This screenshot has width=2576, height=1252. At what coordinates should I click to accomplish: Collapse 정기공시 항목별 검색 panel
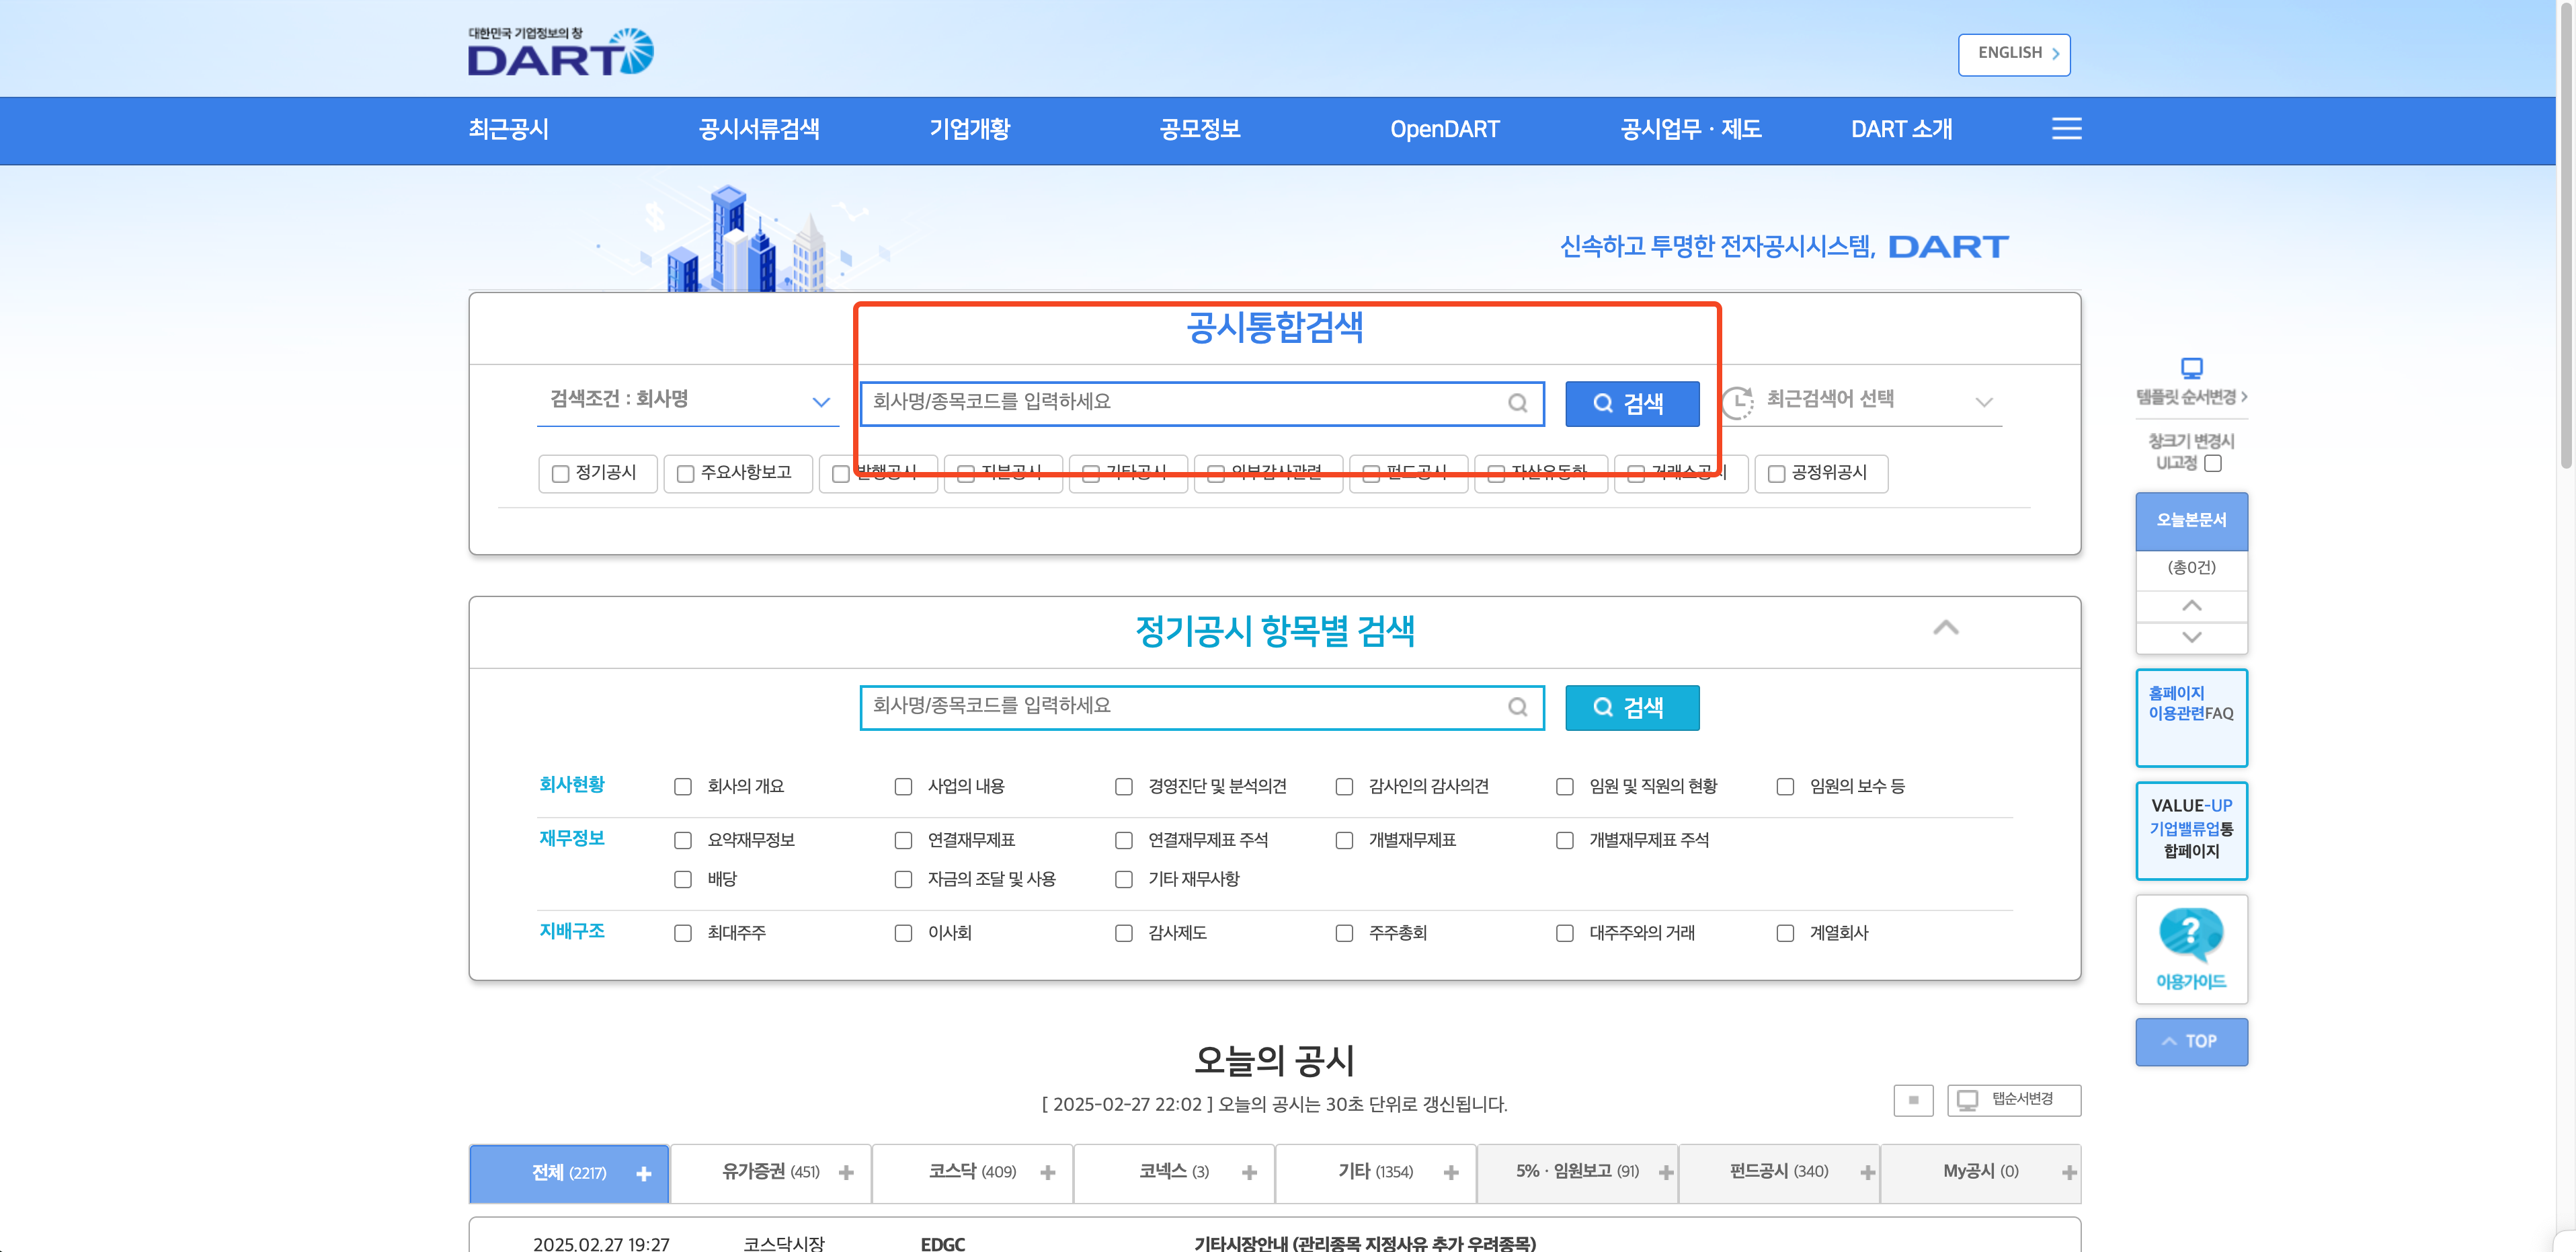[1945, 628]
